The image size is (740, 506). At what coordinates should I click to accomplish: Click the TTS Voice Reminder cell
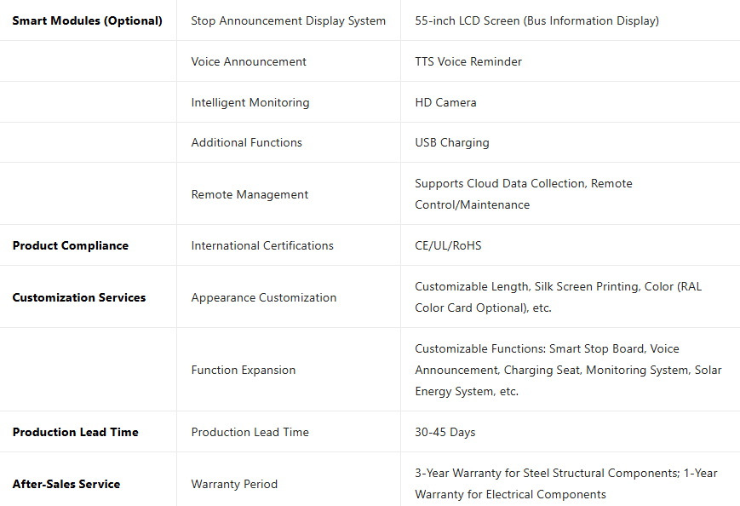tap(468, 61)
